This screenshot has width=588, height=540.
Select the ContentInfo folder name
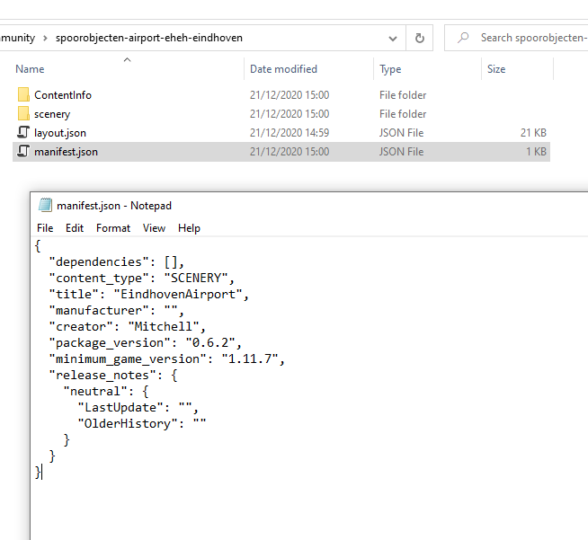point(63,95)
